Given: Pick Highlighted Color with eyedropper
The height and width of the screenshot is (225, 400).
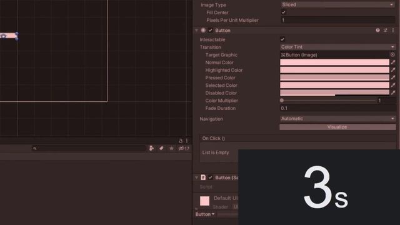Looking at the screenshot, I should (393, 70).
